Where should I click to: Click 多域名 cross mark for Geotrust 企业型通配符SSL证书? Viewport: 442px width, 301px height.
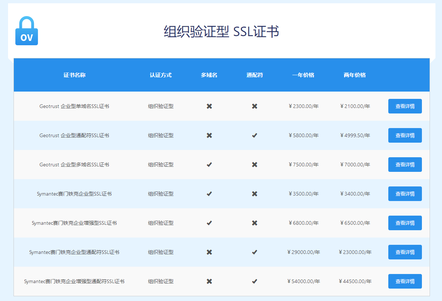(209, 135)
